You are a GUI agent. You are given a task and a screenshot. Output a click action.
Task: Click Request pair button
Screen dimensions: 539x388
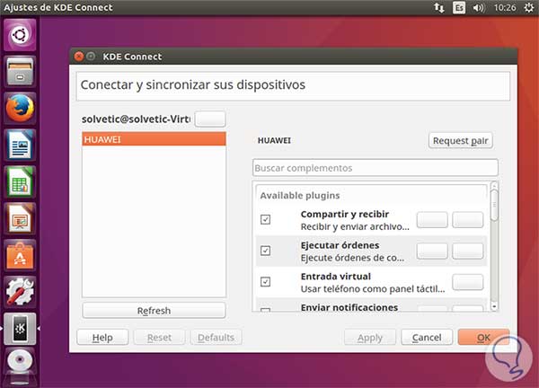pyautogui.click(x=461, y=140)
